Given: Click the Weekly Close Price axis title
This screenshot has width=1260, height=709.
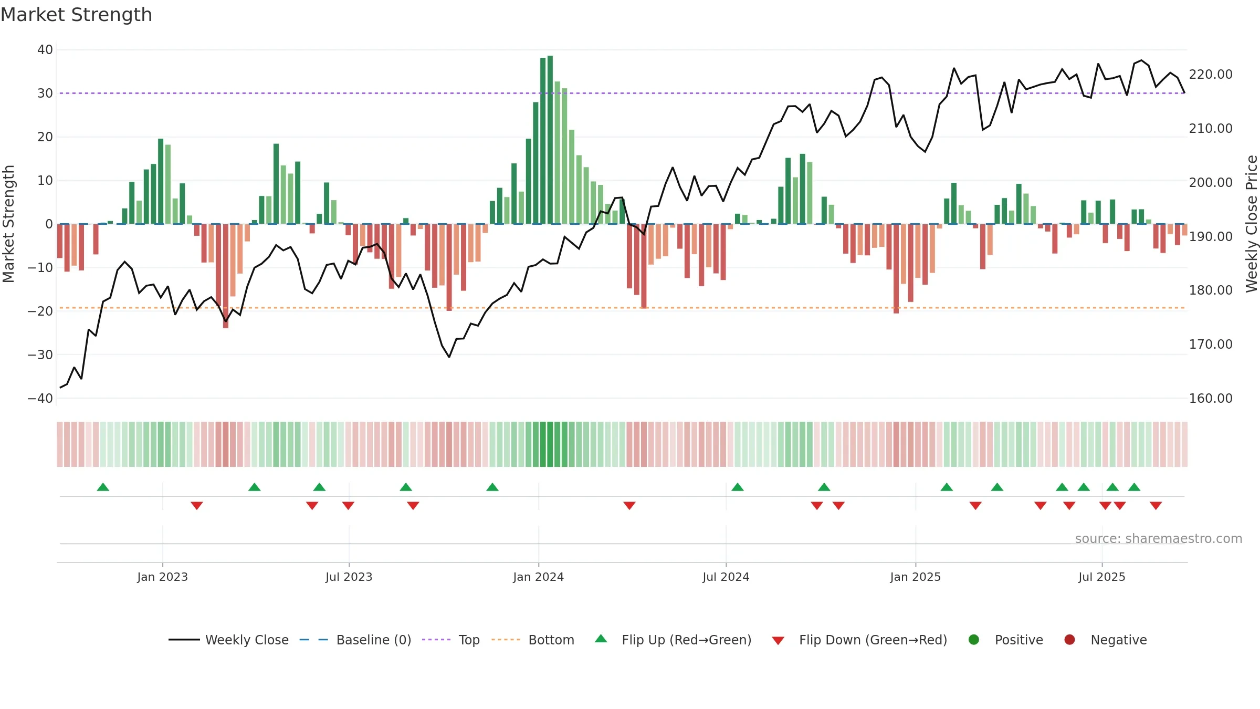Looking at the screenshot, I should pyautogui.click(x=1252, y=224).
